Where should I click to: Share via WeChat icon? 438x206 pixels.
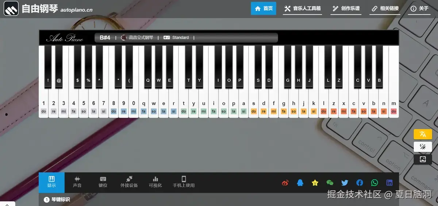click(330, 183)
